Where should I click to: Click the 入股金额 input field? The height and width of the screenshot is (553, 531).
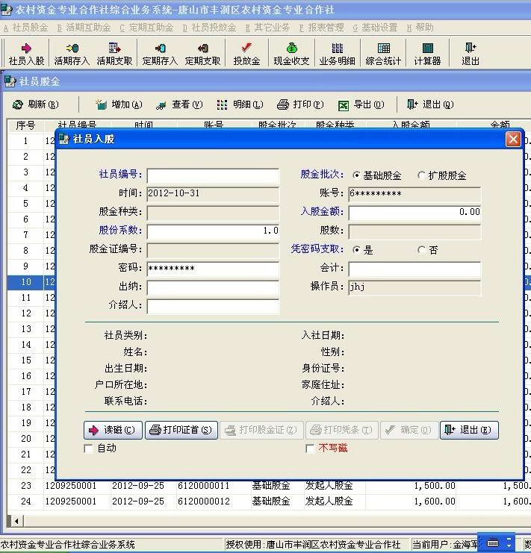click(414, 213)
